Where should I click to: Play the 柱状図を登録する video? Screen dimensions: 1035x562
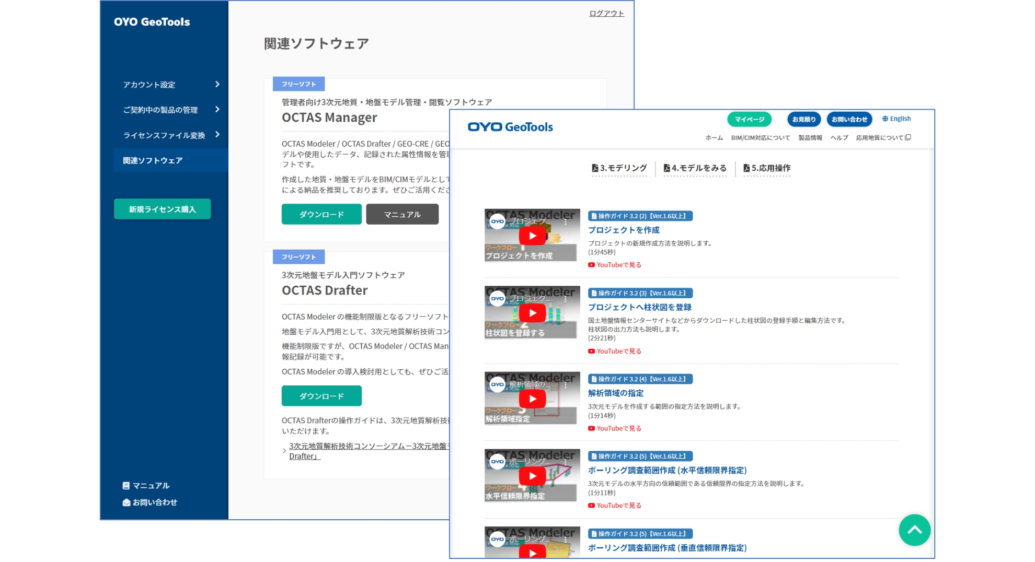(532, 313)
